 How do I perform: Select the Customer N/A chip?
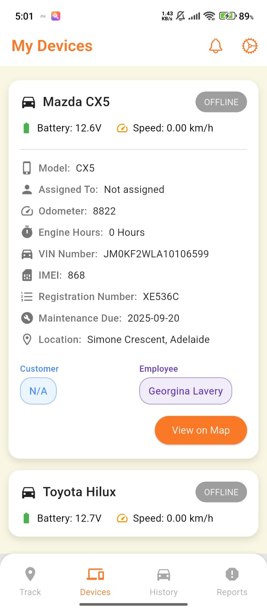tap(38, 391)
